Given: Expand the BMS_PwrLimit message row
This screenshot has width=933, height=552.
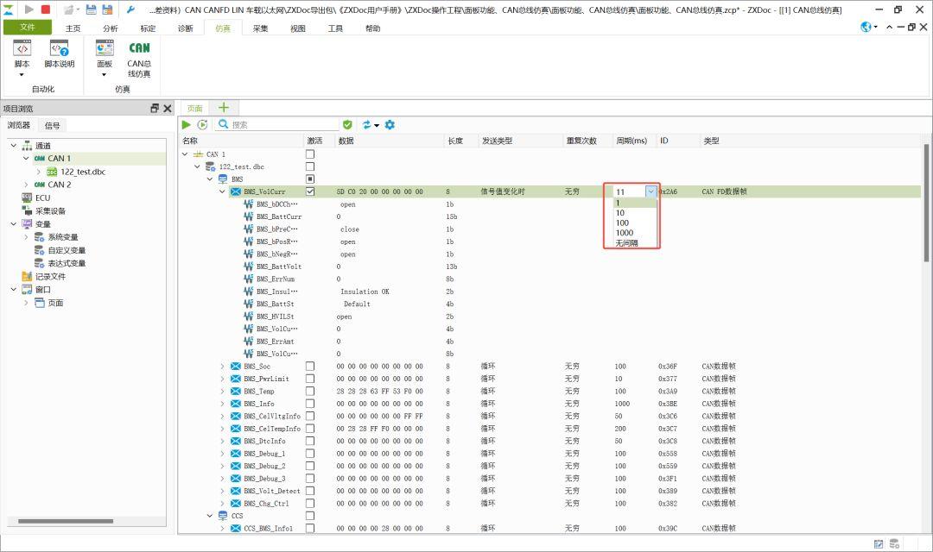Looking at the screenshot, I should coord(223,379).
